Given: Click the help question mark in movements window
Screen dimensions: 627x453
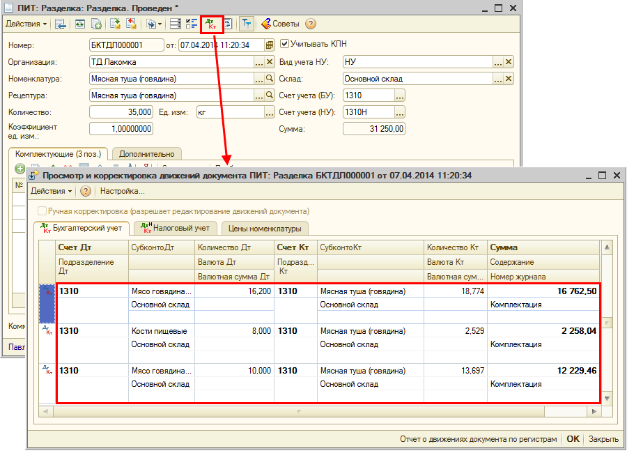Looking at the screenshot, I should point(86,191).
